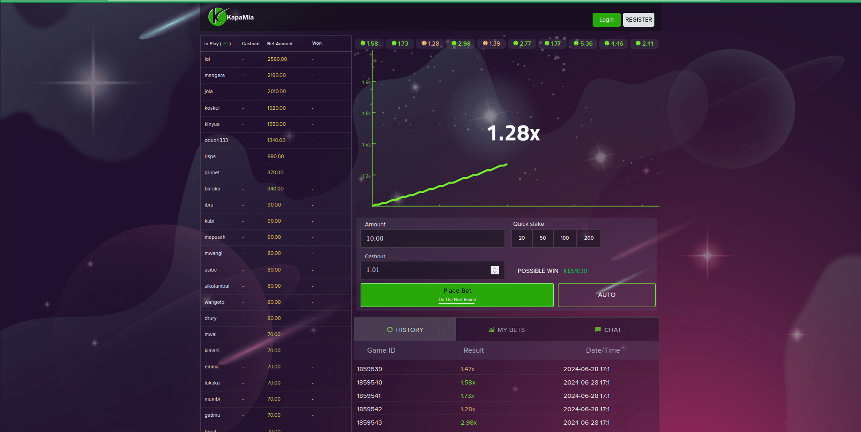Select the 100 quick stake option

[x=564, y=238]
